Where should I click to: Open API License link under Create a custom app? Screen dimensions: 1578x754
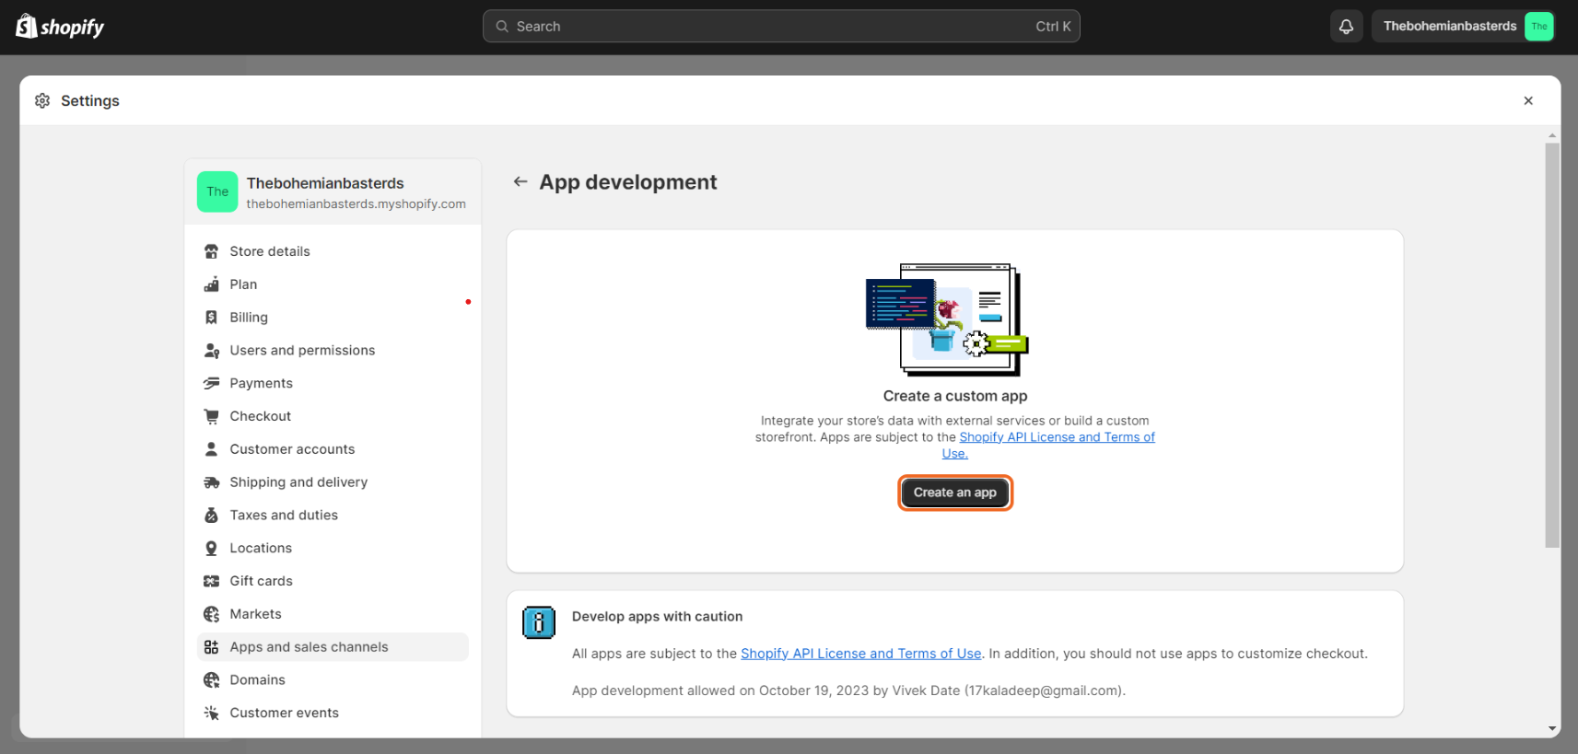1057,437
